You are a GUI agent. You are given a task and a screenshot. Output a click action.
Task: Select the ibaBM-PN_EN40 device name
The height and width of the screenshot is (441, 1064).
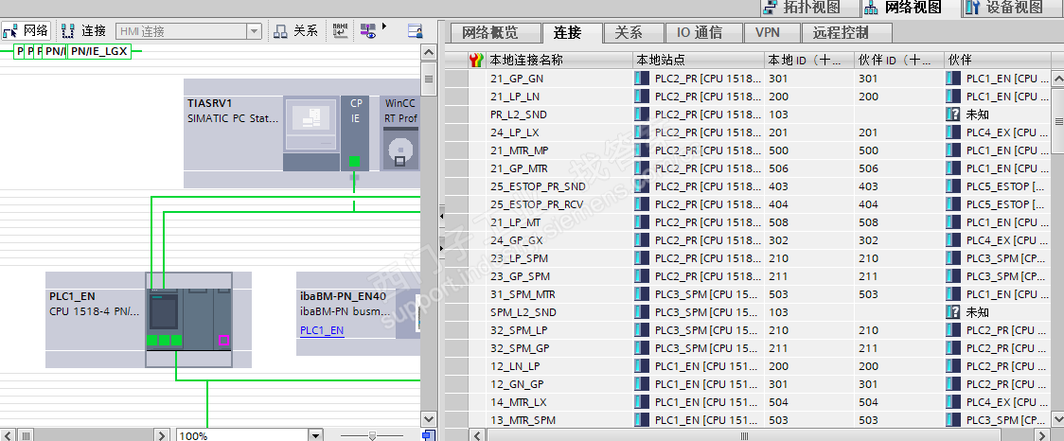pos(343,296)
